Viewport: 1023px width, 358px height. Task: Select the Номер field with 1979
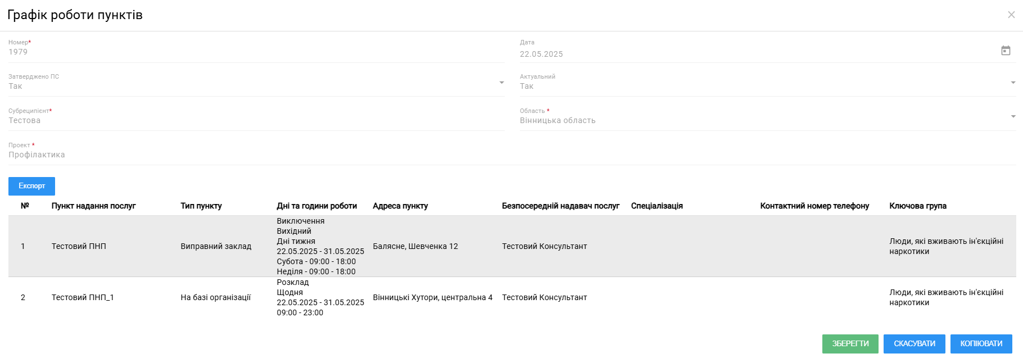coord(256,52)
